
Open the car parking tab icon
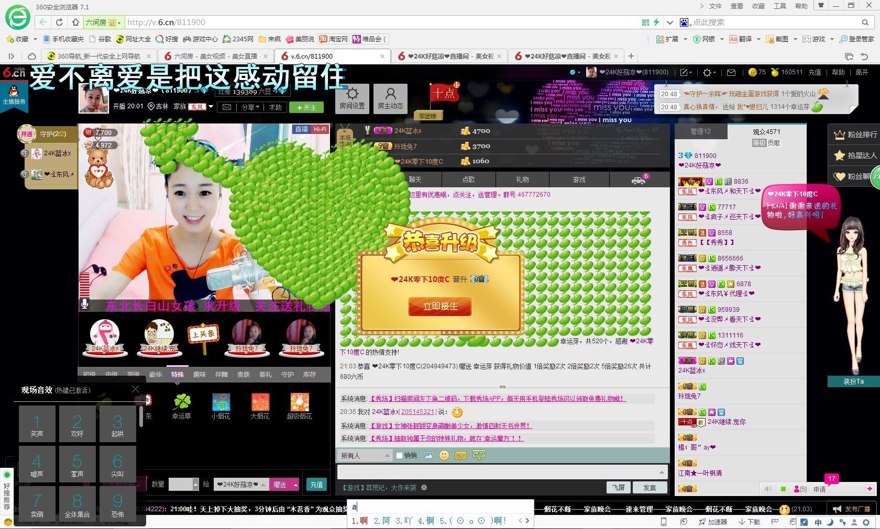pyautogui.click(x=639, y=179)
